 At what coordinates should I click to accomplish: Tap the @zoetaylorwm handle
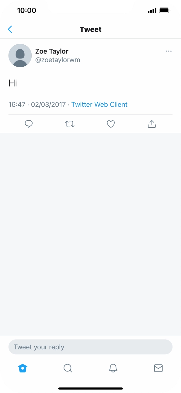(x=58, y=60)
